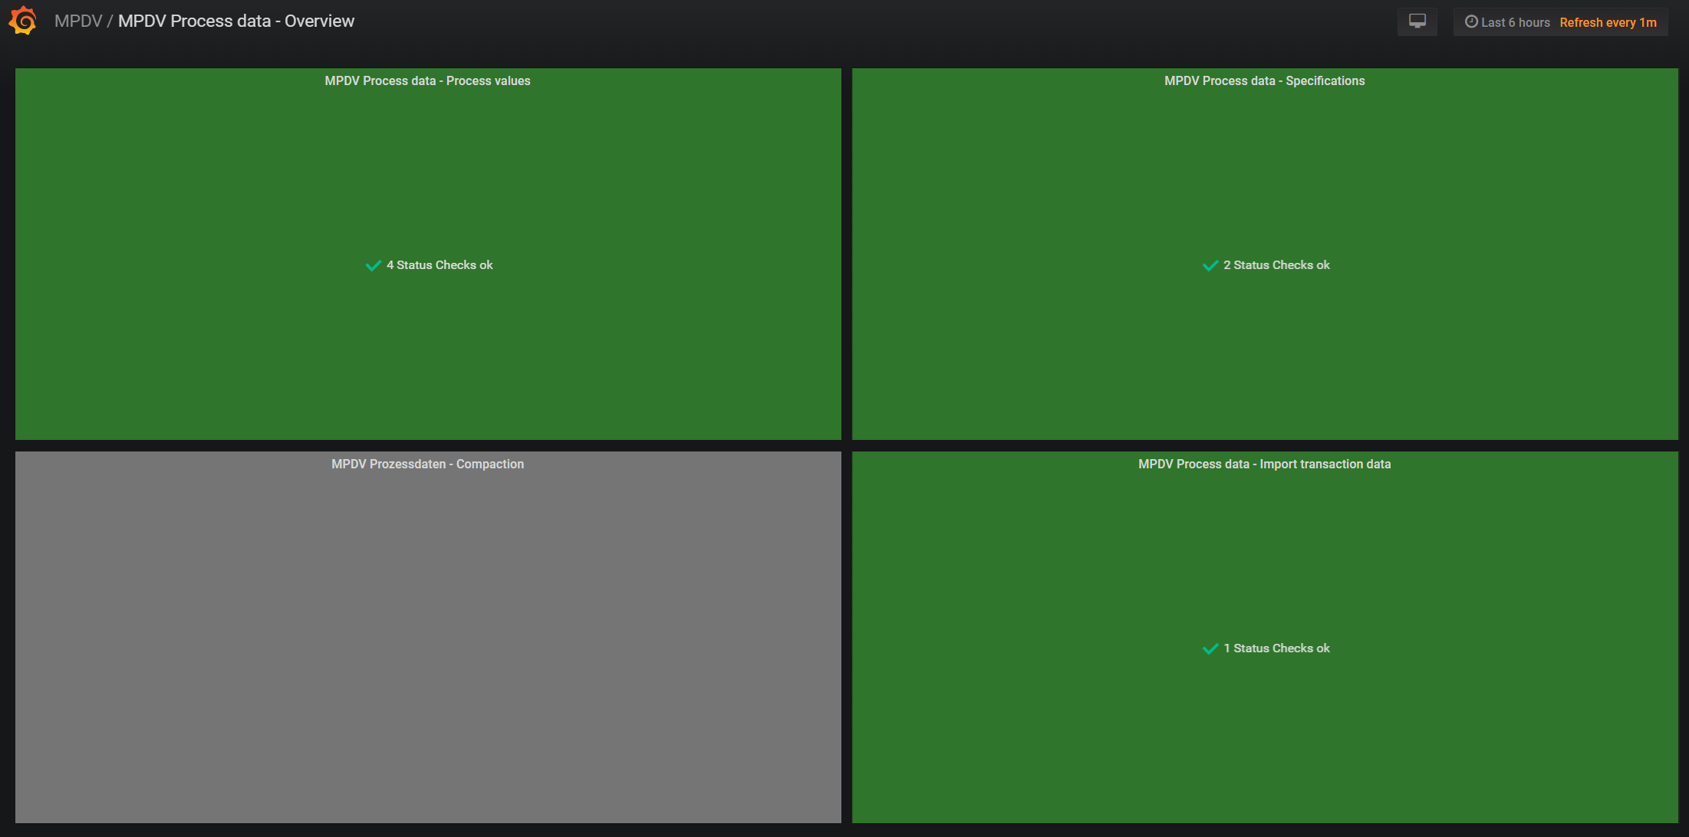Cycle view mode with monitor icon
1689x837 pixels.
pos(1417,21)
